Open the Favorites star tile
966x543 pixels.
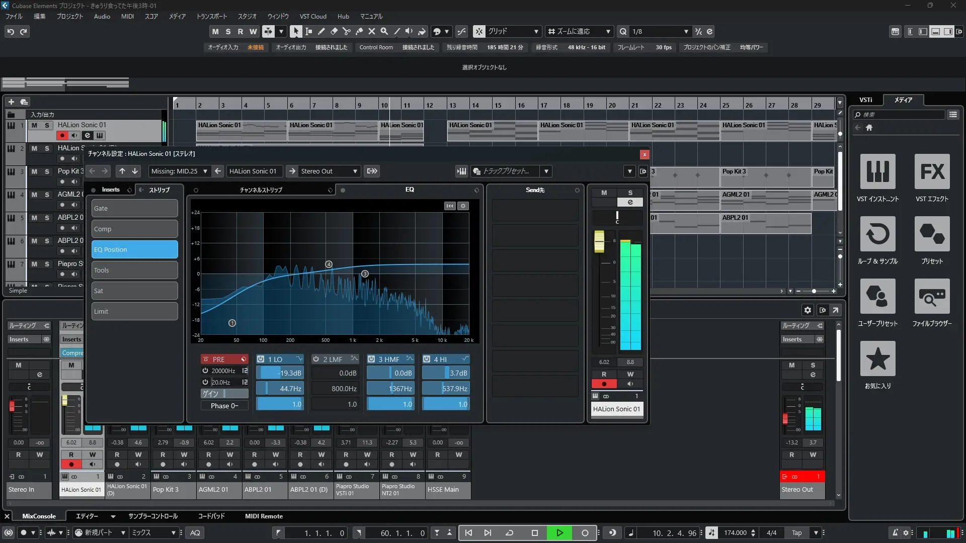tap(877, 358)
